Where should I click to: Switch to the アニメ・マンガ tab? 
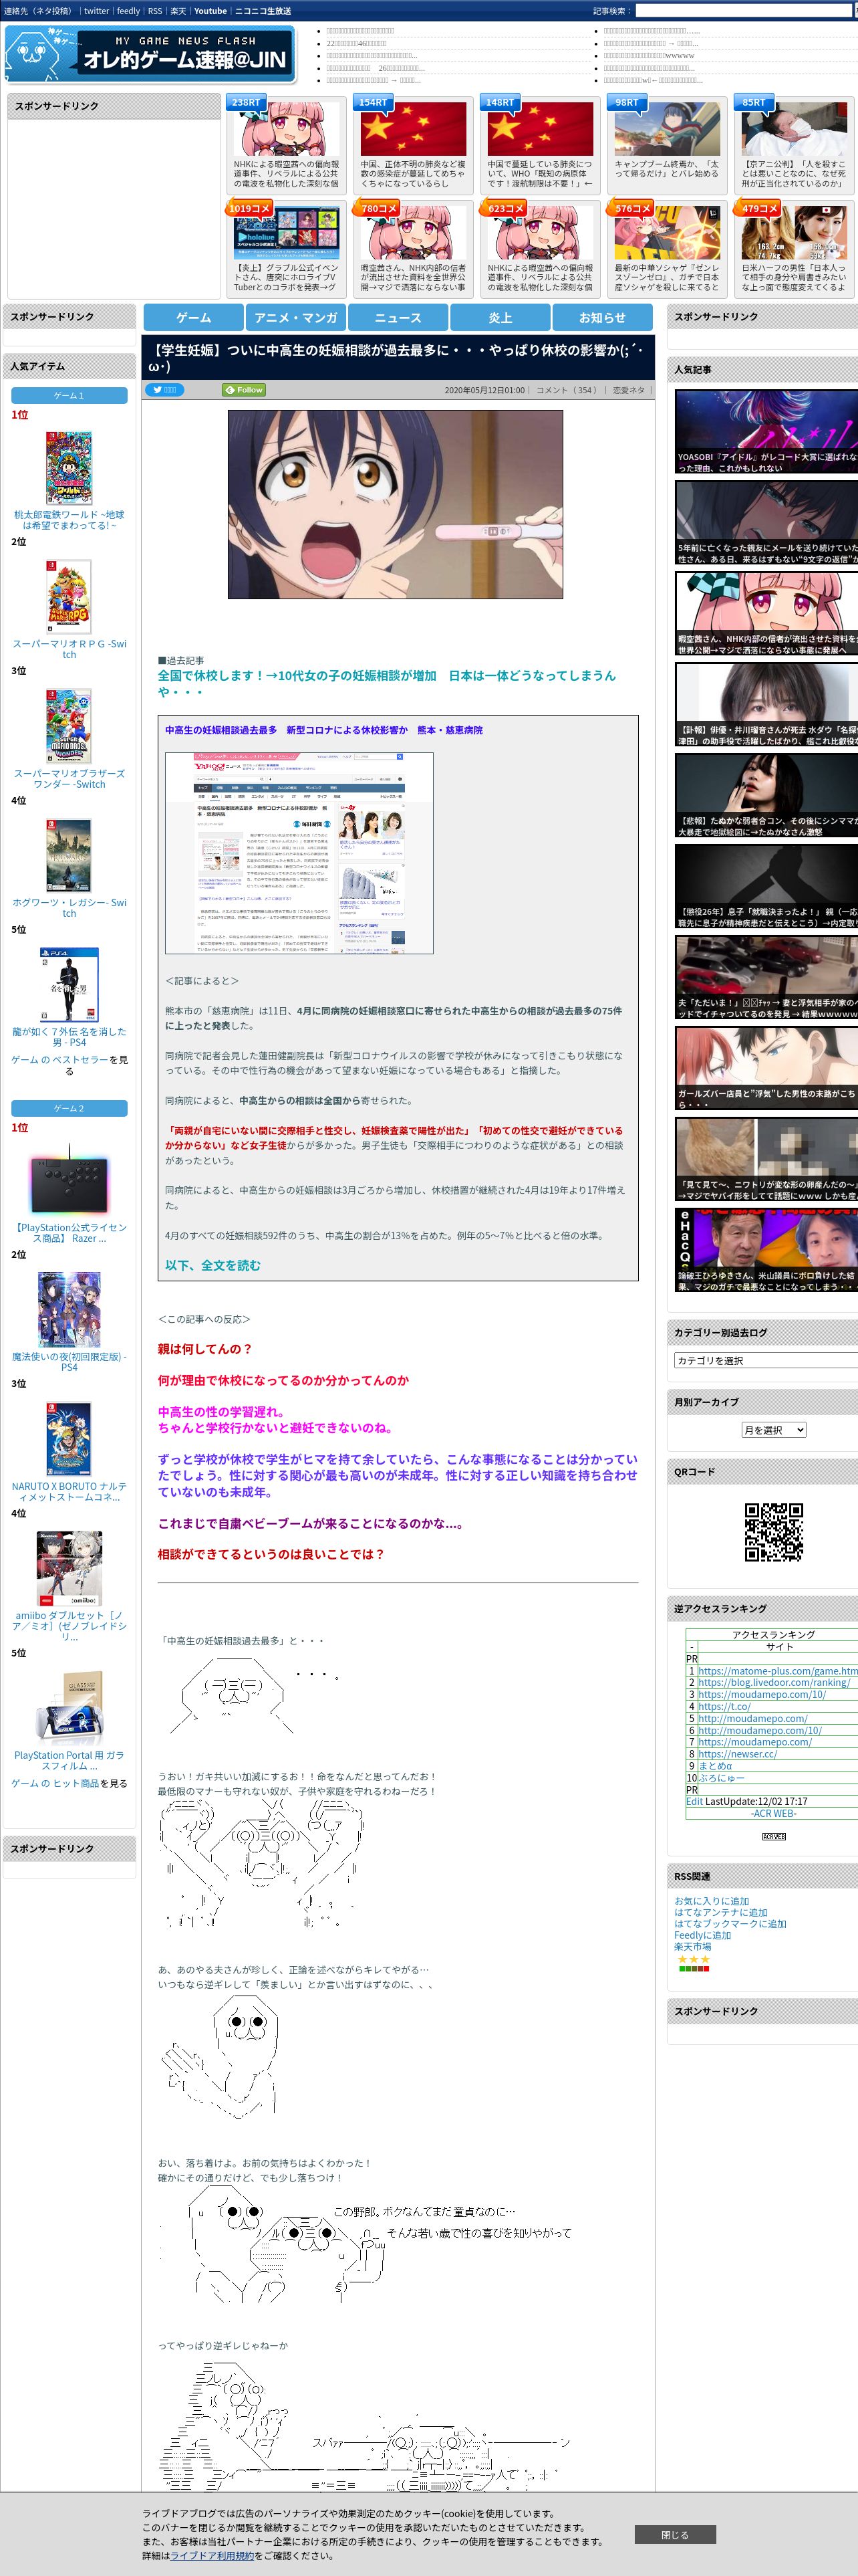click(295, 317)
